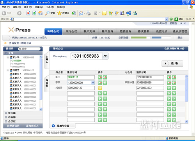Click the 转到 Go button
195x141 pixels.
[179, 19]
